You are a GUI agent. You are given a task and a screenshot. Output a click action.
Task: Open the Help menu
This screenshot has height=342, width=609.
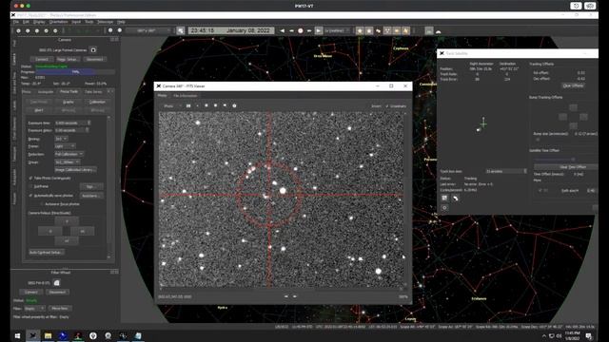coord(121,22)
